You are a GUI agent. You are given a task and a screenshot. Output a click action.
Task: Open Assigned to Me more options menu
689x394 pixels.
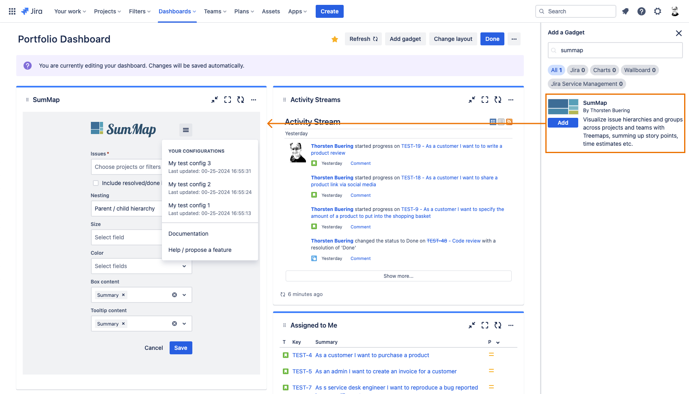511,325
